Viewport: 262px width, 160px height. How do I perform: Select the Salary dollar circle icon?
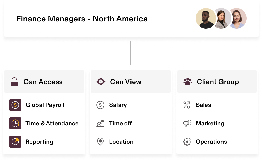[100, 105]
